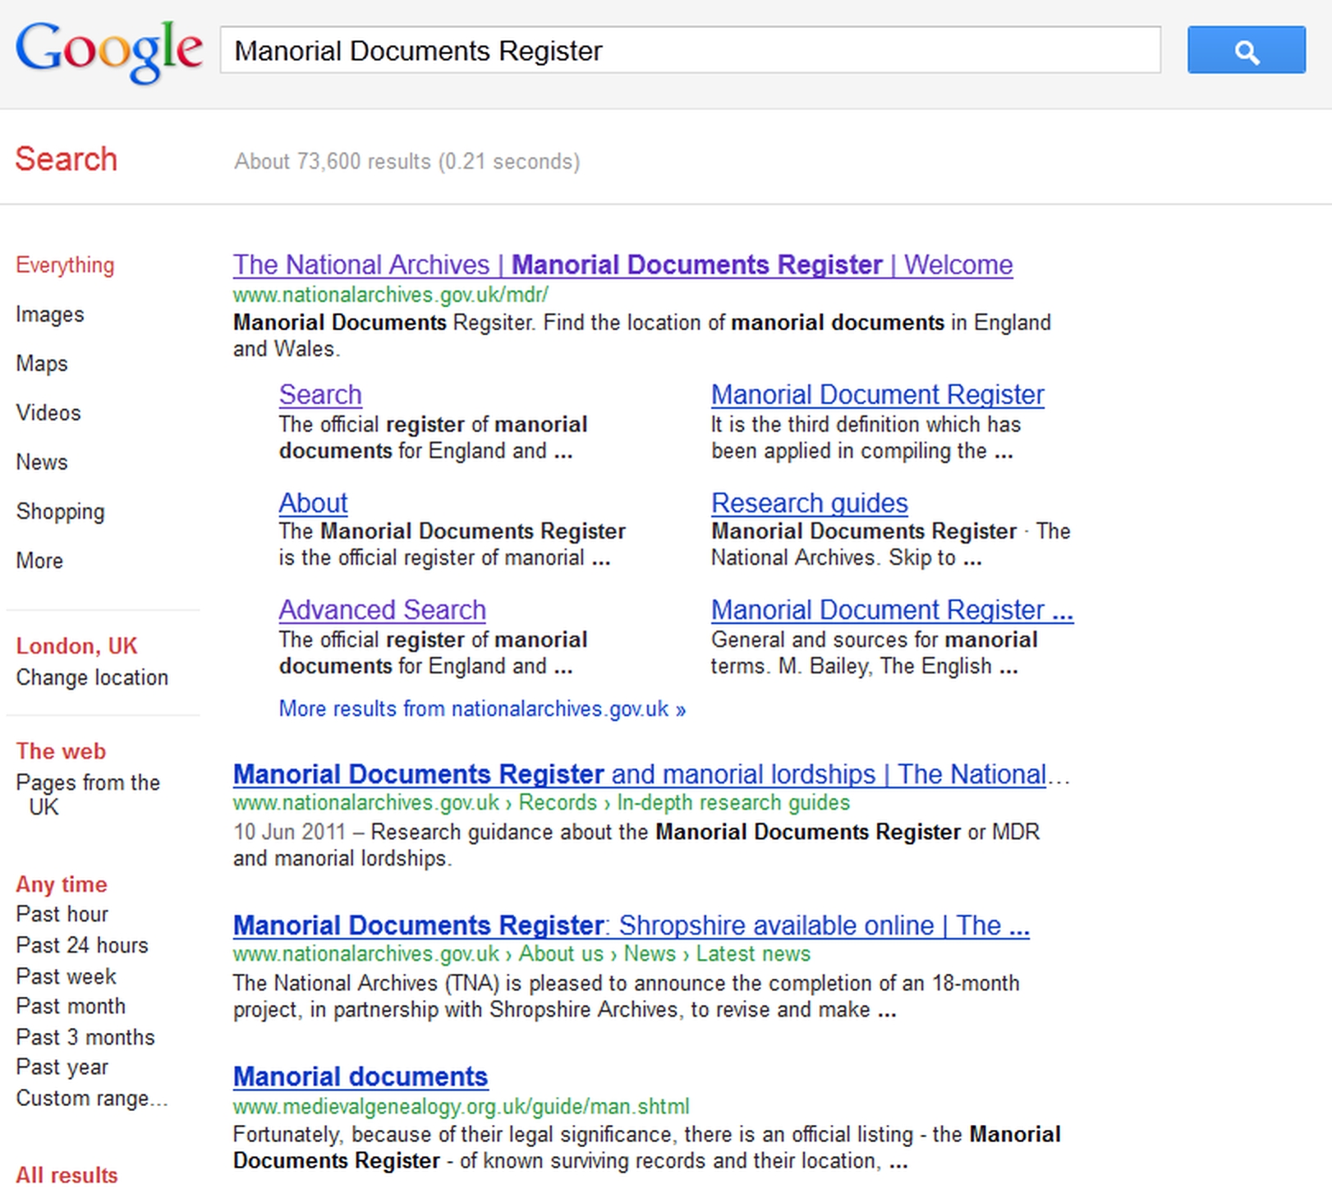Open The National Archives Manorial Documents Register Welcome result
The image size is (1332, 1189).
pos(622,265)
